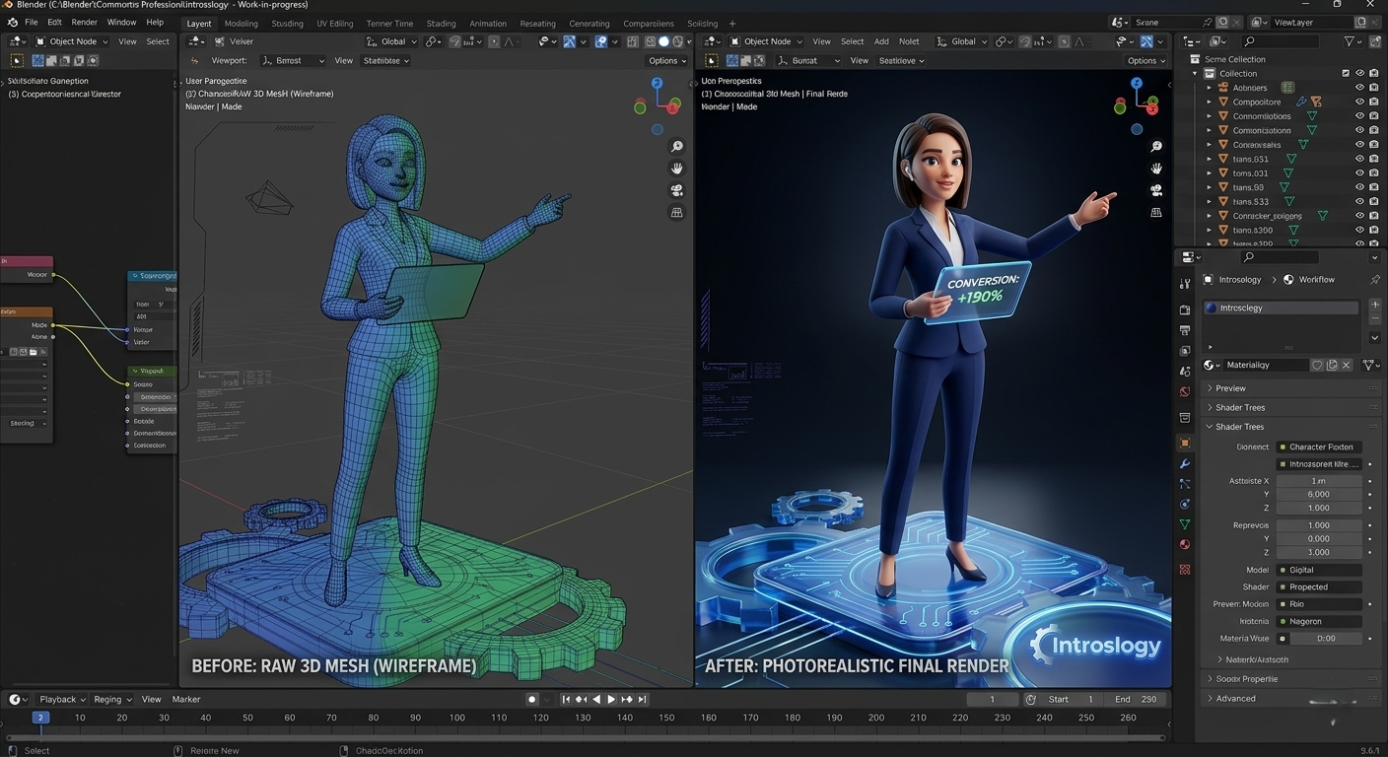1388x757 pixels.
Task: Open the Physics properties icon in sidebar
Action: 1184,505
